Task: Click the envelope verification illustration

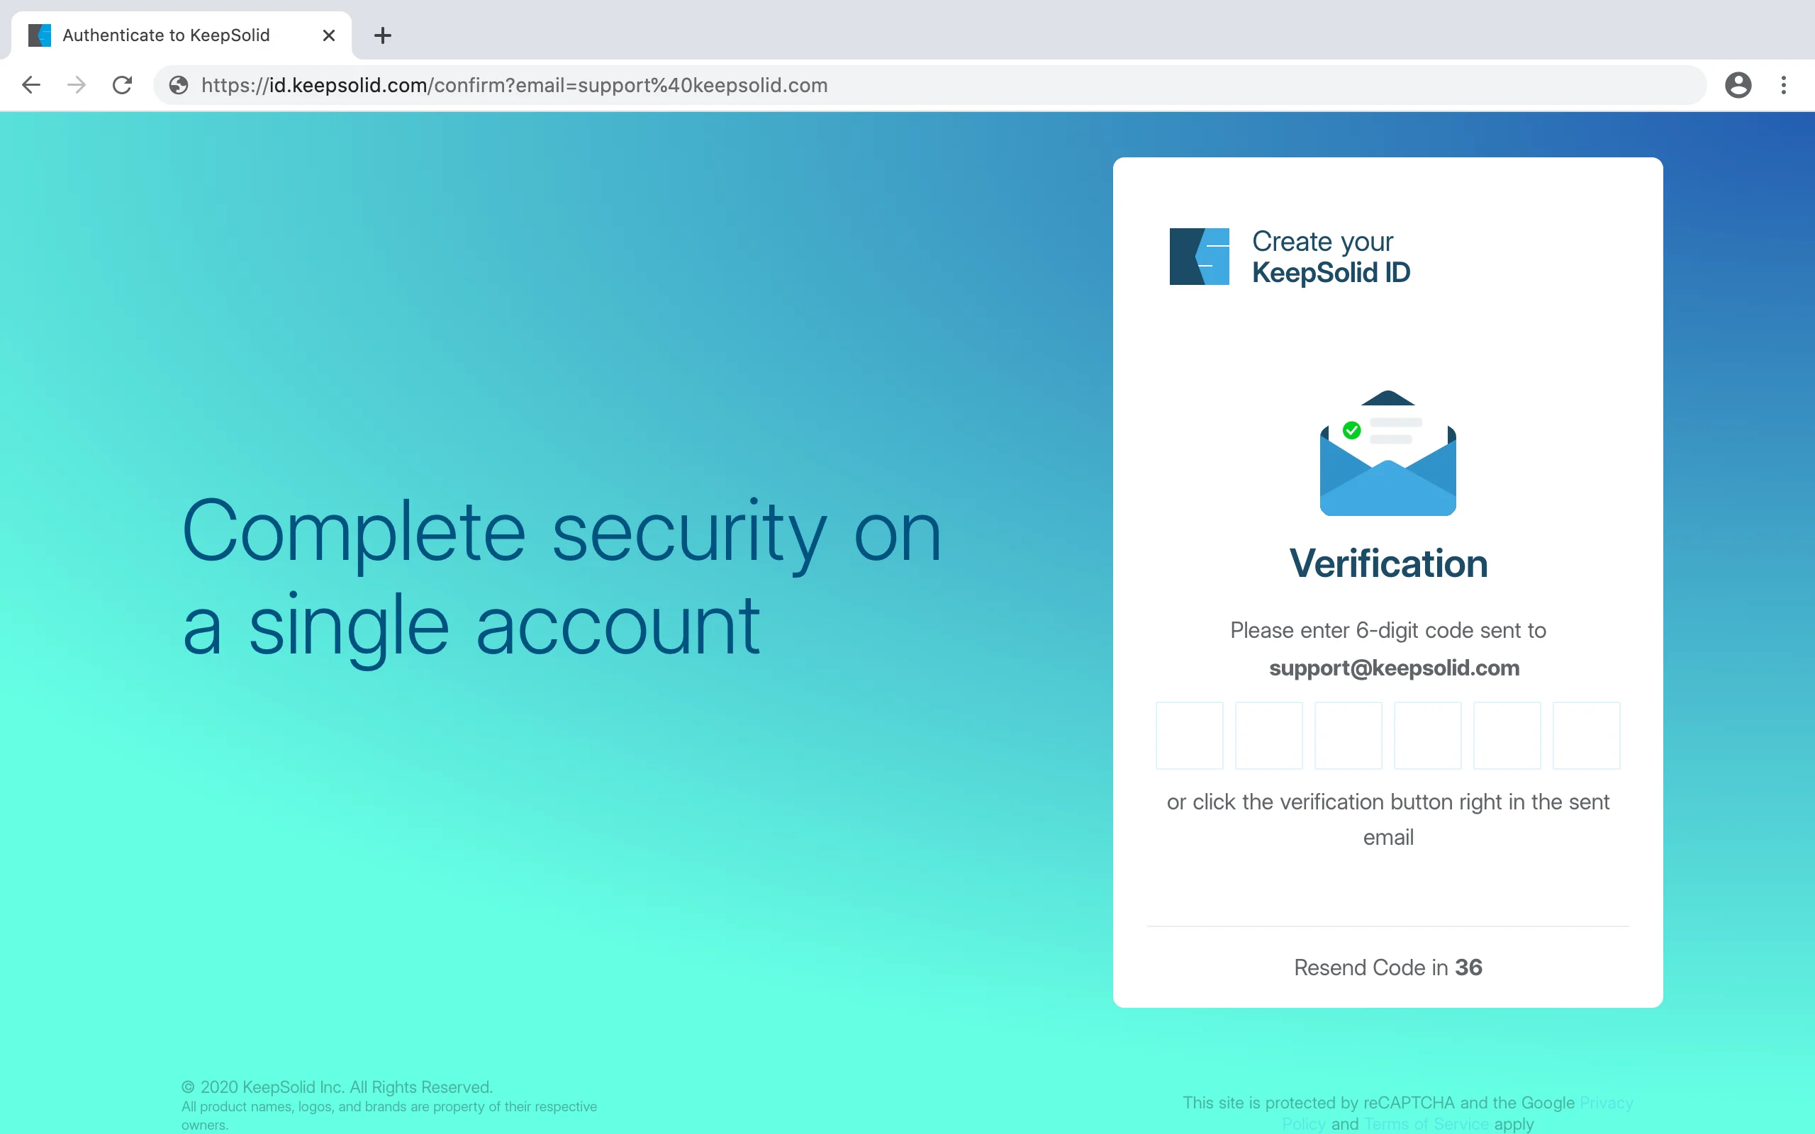Action: pyautogui.click(x=1387, y=454)
